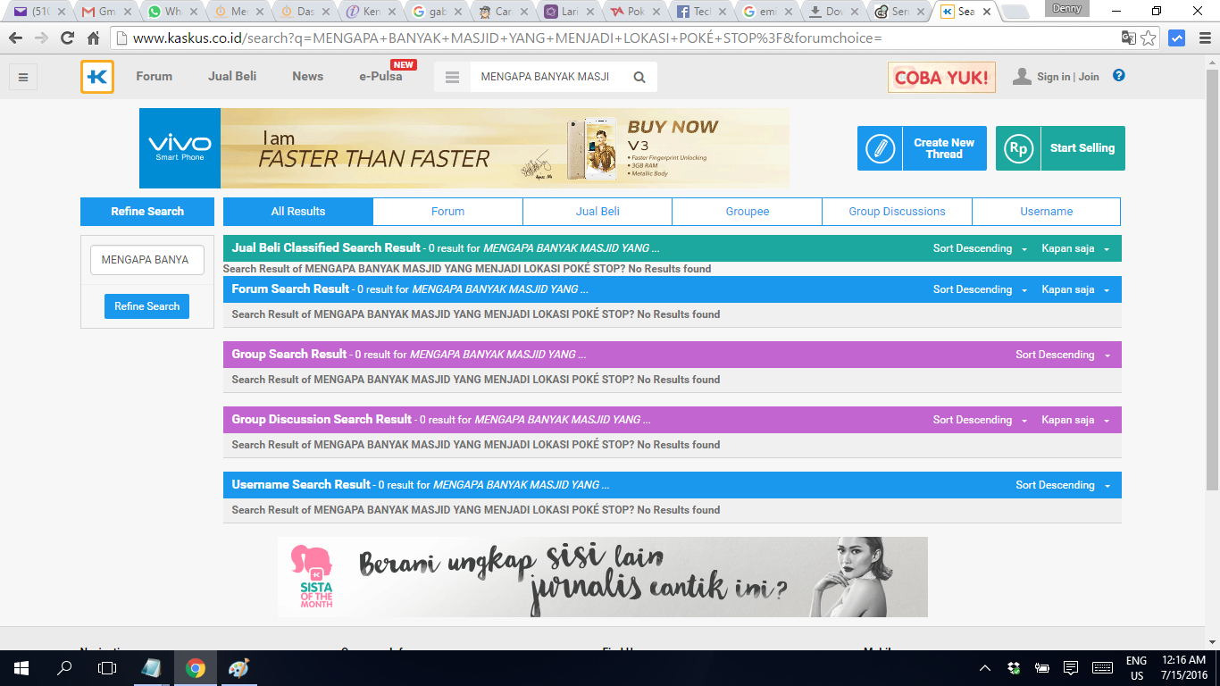Switch to the Groupee tab
1220x686 pixels.
point(747,212)
